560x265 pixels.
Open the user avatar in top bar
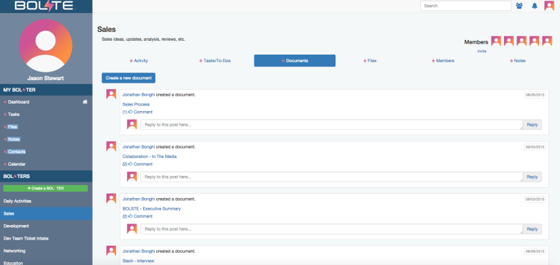coord(549,6)
